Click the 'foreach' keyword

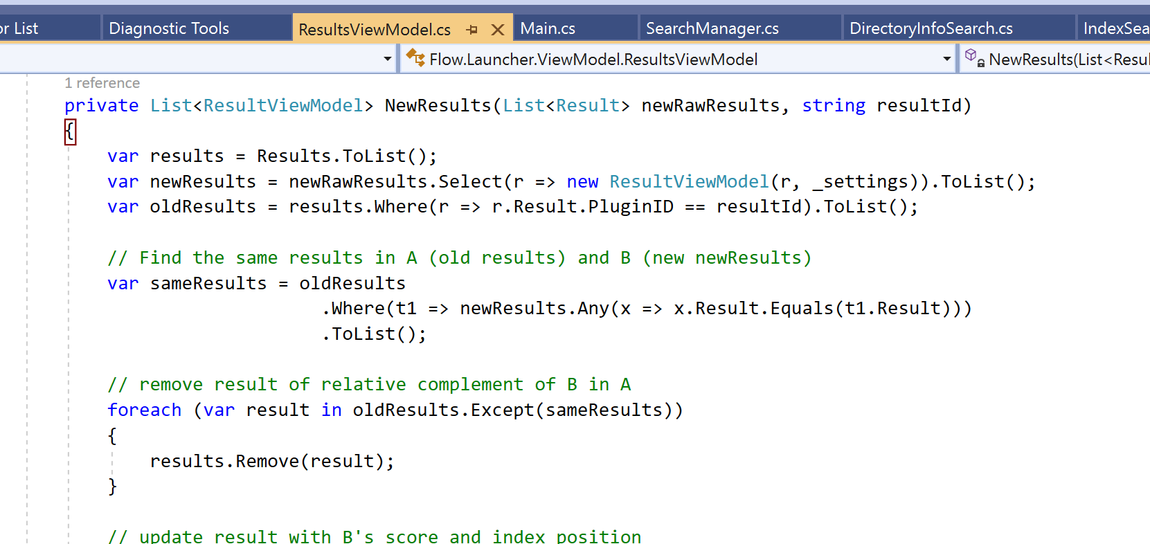coord(145,410)
